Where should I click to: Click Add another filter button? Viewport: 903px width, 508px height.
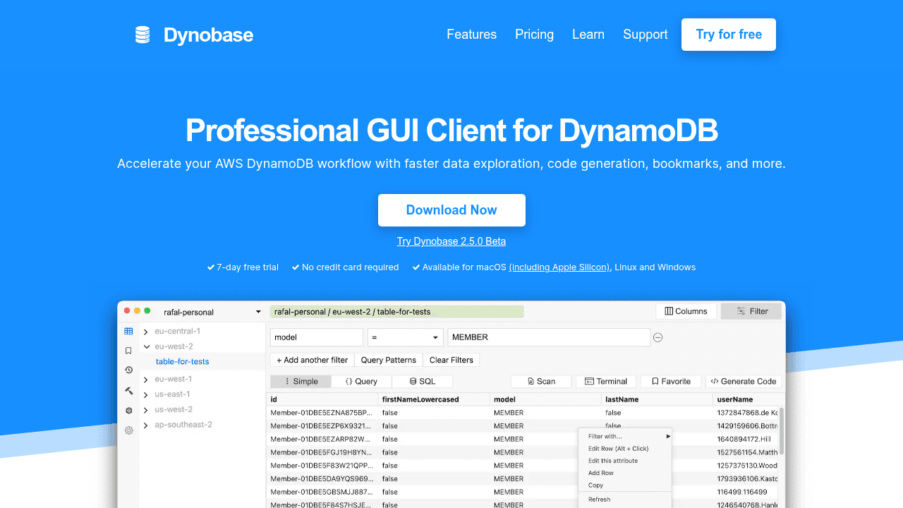click(312, 360)
